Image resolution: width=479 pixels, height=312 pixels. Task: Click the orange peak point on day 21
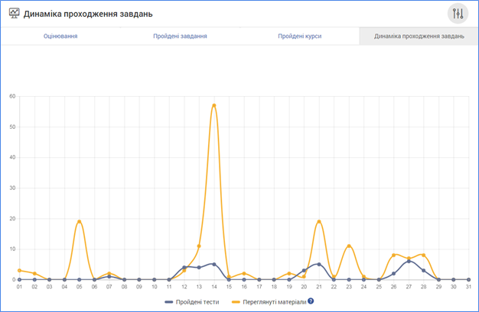[319, 221]
